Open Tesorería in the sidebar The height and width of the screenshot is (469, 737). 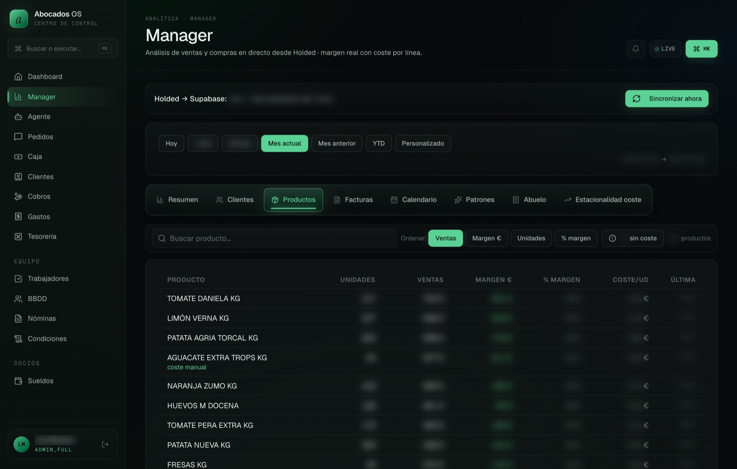pos(63,236)
